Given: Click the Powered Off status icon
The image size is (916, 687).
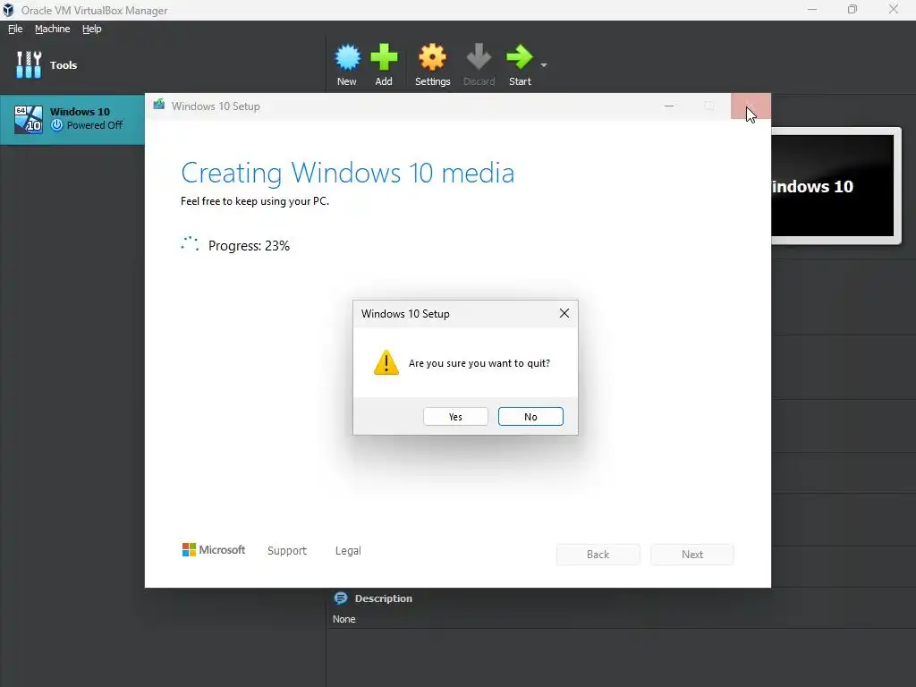Looking at the screenshot, I should (x=56, y=125).
